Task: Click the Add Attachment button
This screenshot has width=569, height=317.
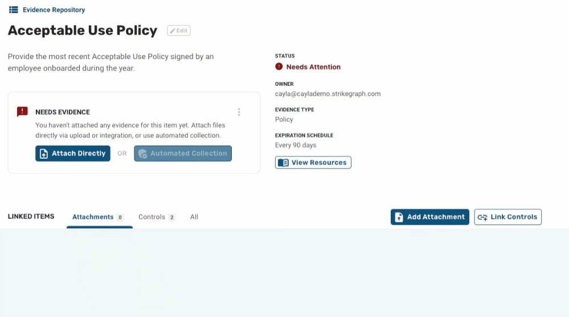Action: pyautogui.click(x=429, y=217)
